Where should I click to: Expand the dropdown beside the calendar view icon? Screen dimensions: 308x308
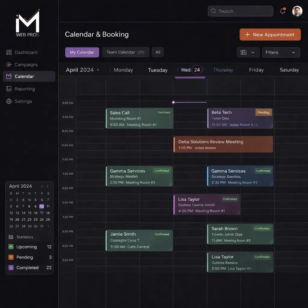pyautogui.click(x=253, y=52)
